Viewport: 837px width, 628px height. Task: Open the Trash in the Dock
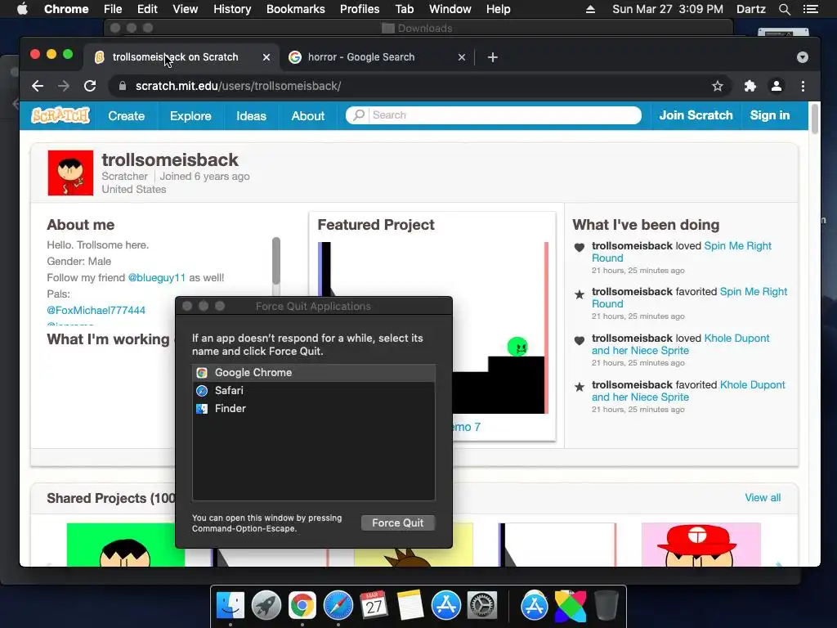click(606, 606)
